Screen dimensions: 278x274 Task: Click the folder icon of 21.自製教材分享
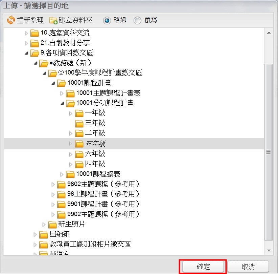[34, 43]
